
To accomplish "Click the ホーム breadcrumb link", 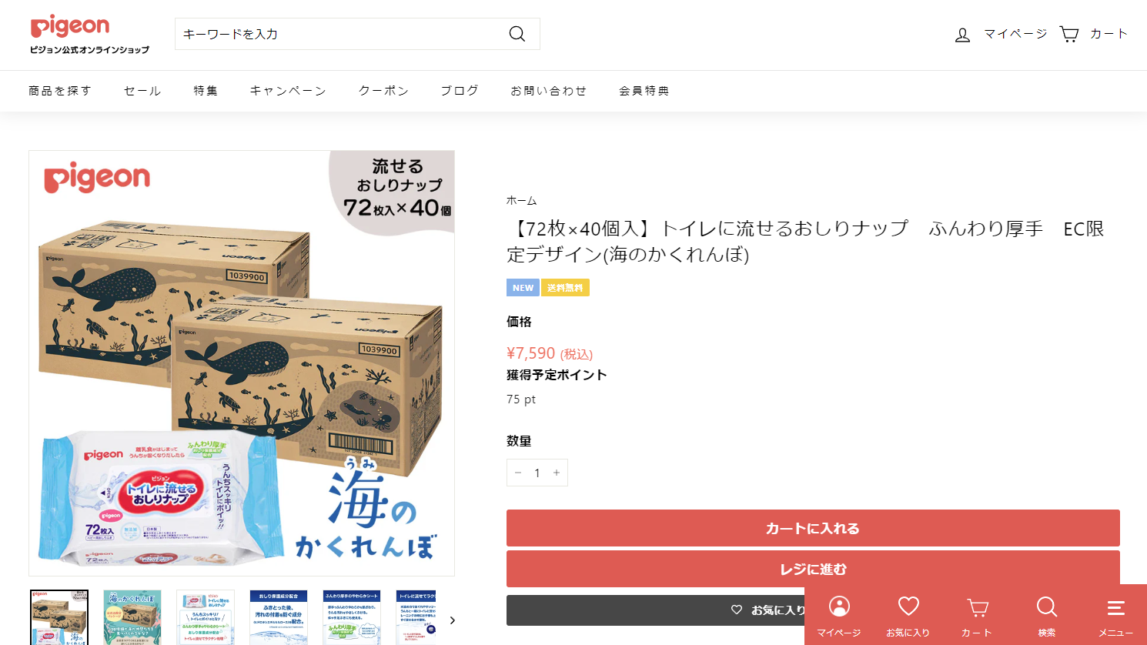I will 521,200.
